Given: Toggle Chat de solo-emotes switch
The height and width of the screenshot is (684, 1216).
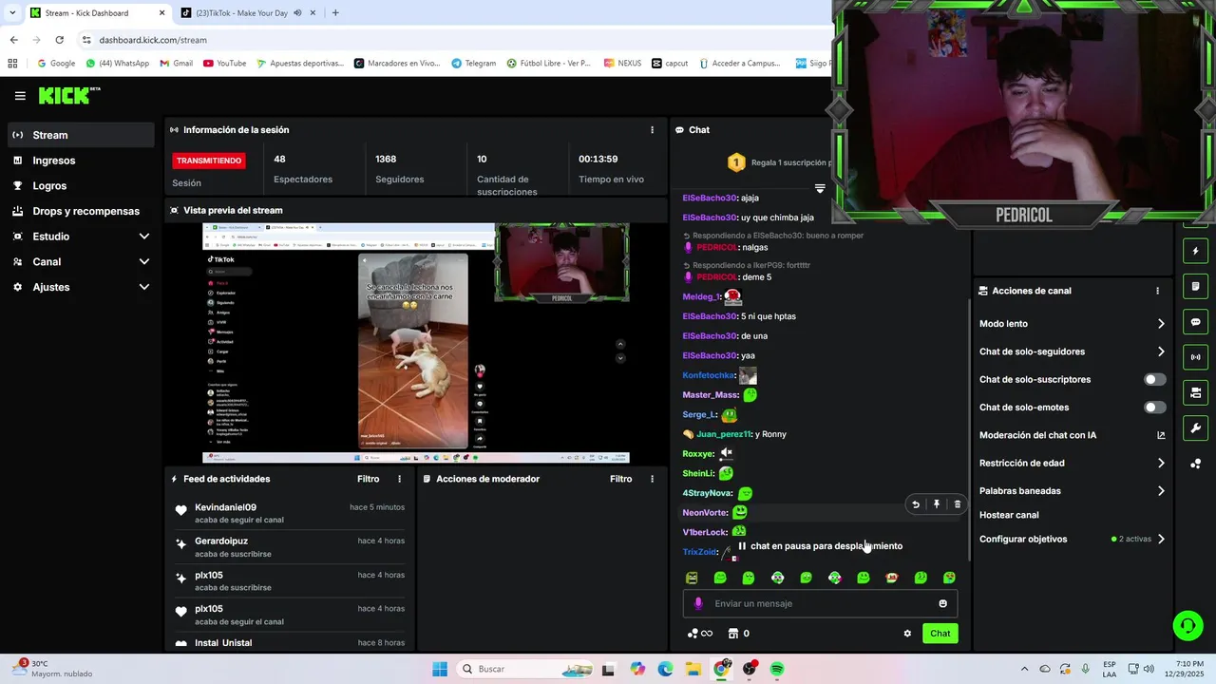Looking at the screenshot, I should (1154, 408).
